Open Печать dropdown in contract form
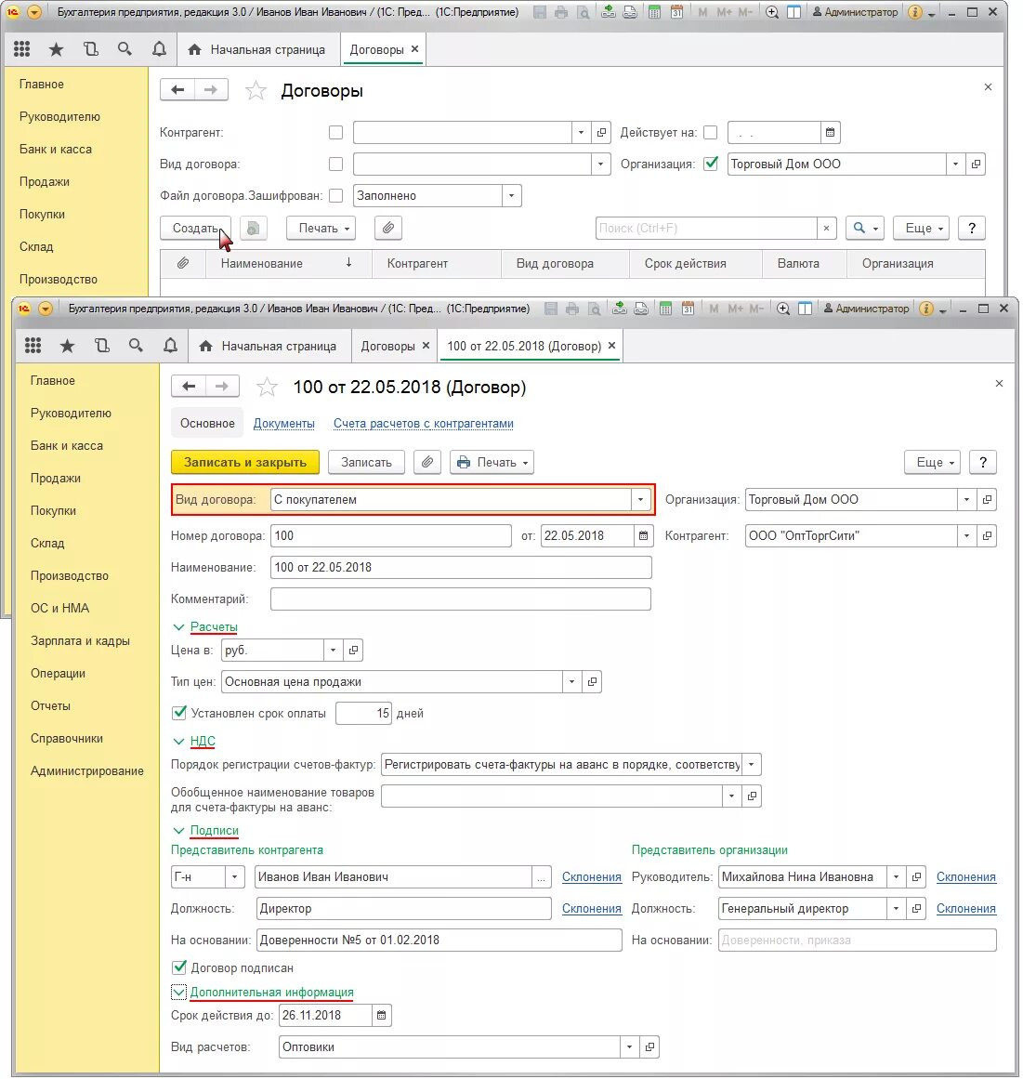 coord(492,462)
